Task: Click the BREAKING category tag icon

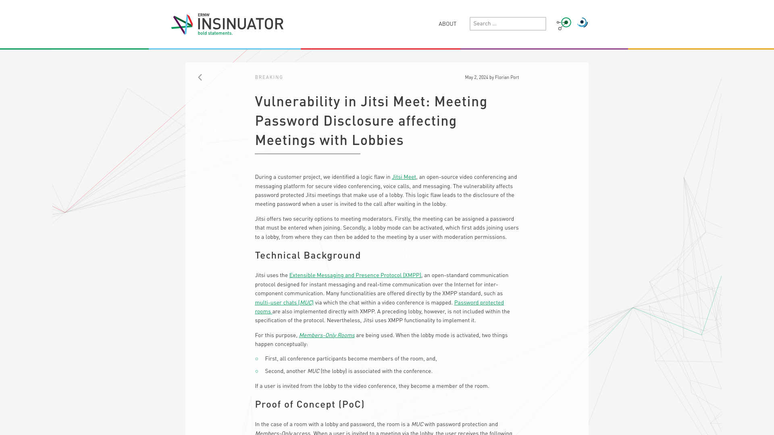Action: pos(269,77)
